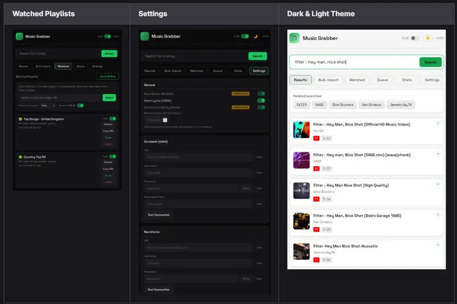
Task: Toggle Convert to FLAC by Default switch
Action: (261, 107)
